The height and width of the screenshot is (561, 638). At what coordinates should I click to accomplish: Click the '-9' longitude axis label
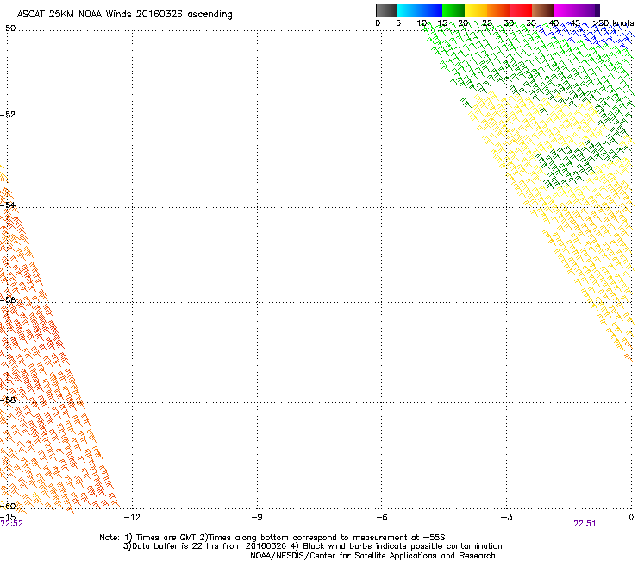256,517
